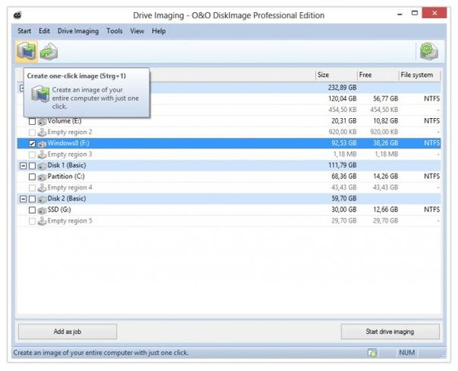Collapse the Disk 2 (Basic) tree node
Viewport: 458px width, 371px height.
22,199
